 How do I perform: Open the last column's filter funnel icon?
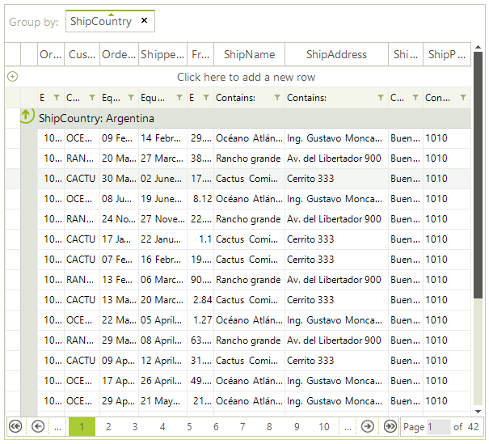click(x=462, y=98)
